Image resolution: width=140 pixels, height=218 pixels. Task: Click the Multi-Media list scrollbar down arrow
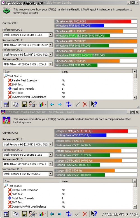click(135, 207)
